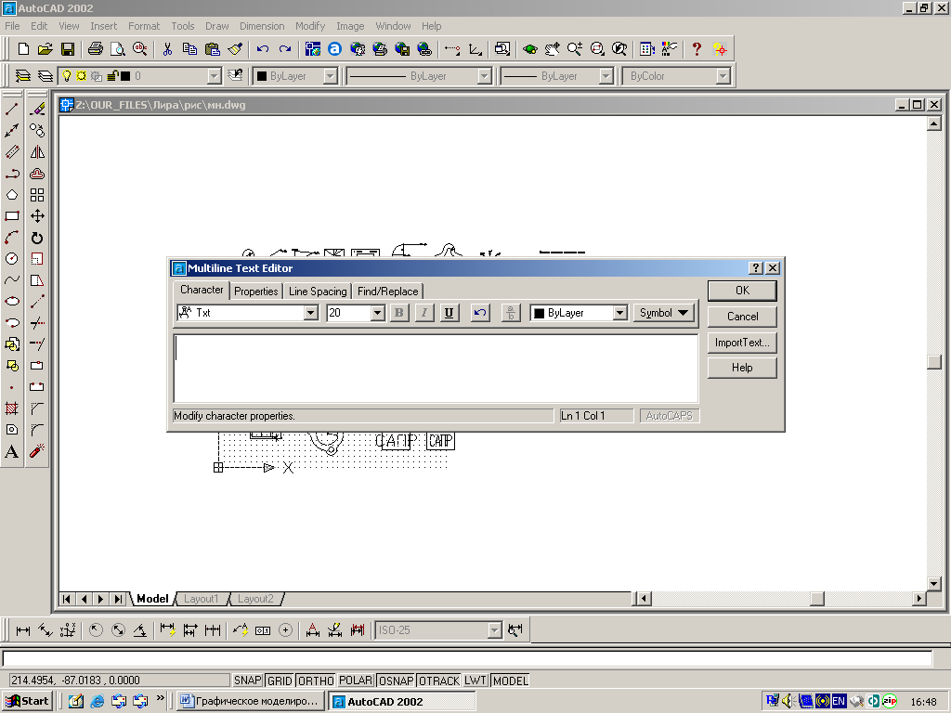The width and height of the screenshot is (951, 713).
Task: Toggle MODEL space status button
Action: [510, 681]
